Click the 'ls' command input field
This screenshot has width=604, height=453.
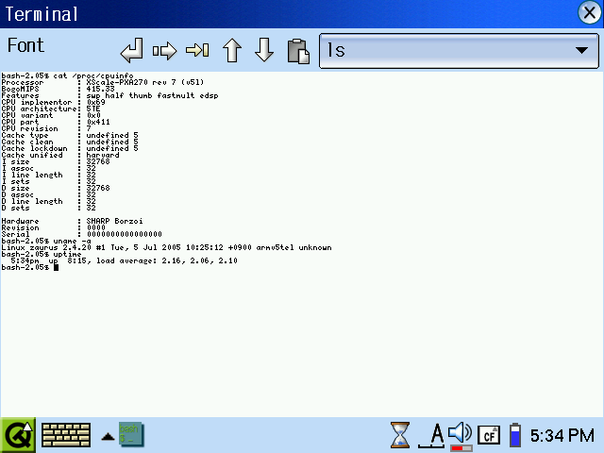point(446,50)
